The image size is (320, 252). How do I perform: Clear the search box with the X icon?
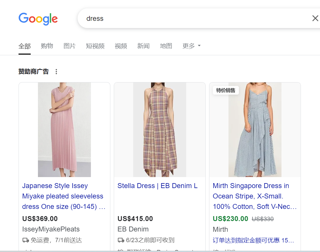315,18
